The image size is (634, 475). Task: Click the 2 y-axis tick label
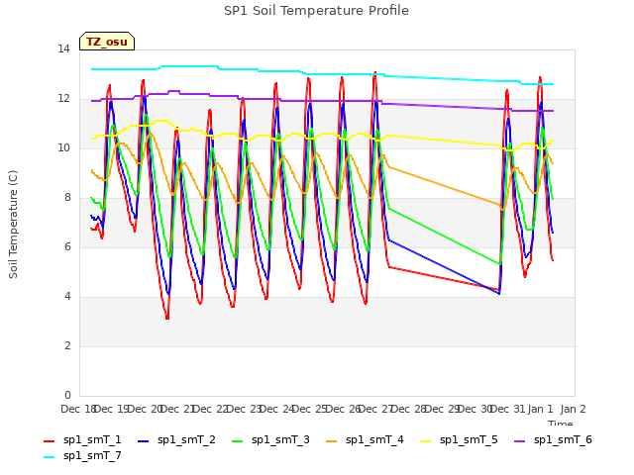(x=67, y=346)
